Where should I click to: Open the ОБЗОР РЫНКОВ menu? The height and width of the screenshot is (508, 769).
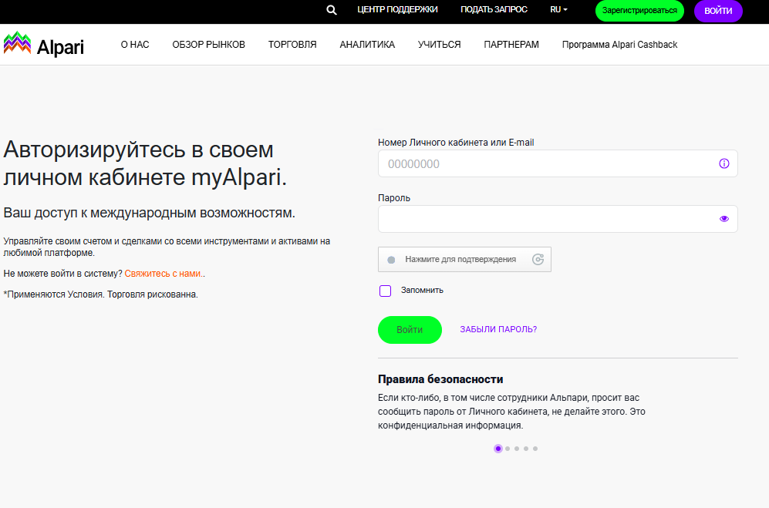(208, 45)
